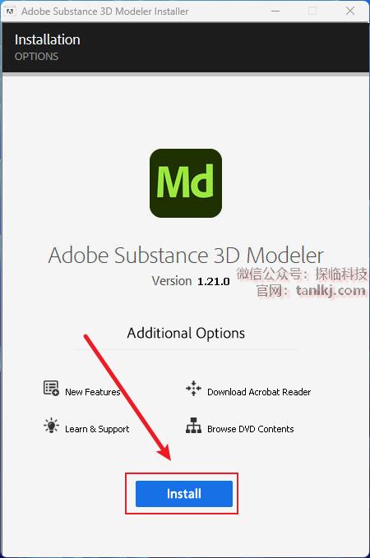Choose the Download Acrobat Reader label
This screenshot has width=370, height=558.
(x=259, y=392)
